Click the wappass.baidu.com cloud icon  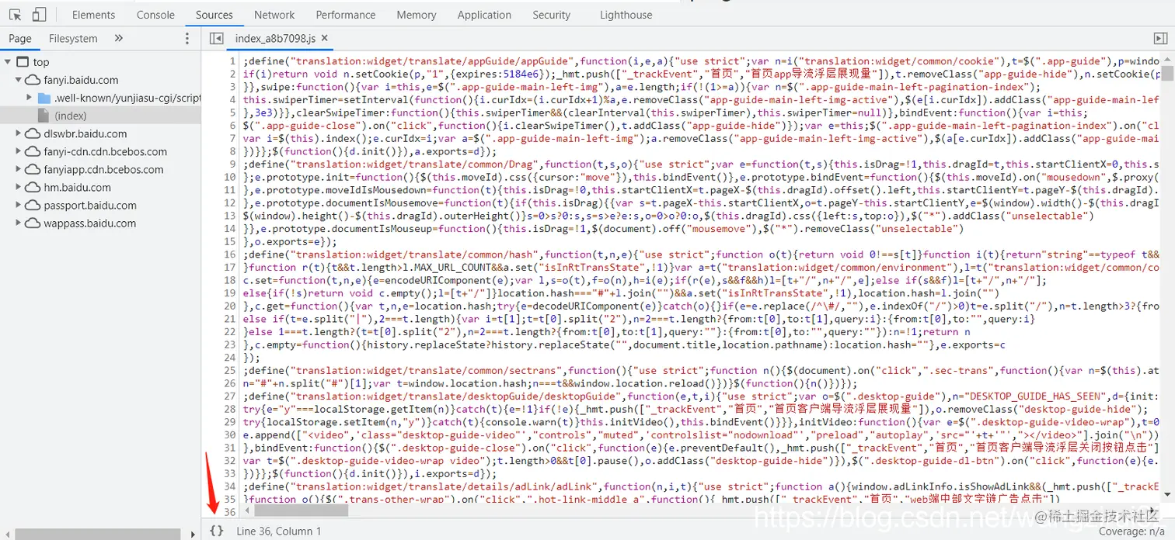click(x=32, y=223)
